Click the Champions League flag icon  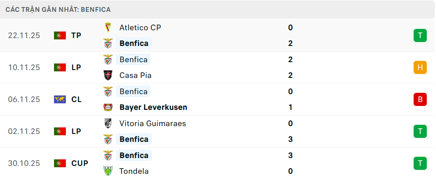click(x=60, y=99)
